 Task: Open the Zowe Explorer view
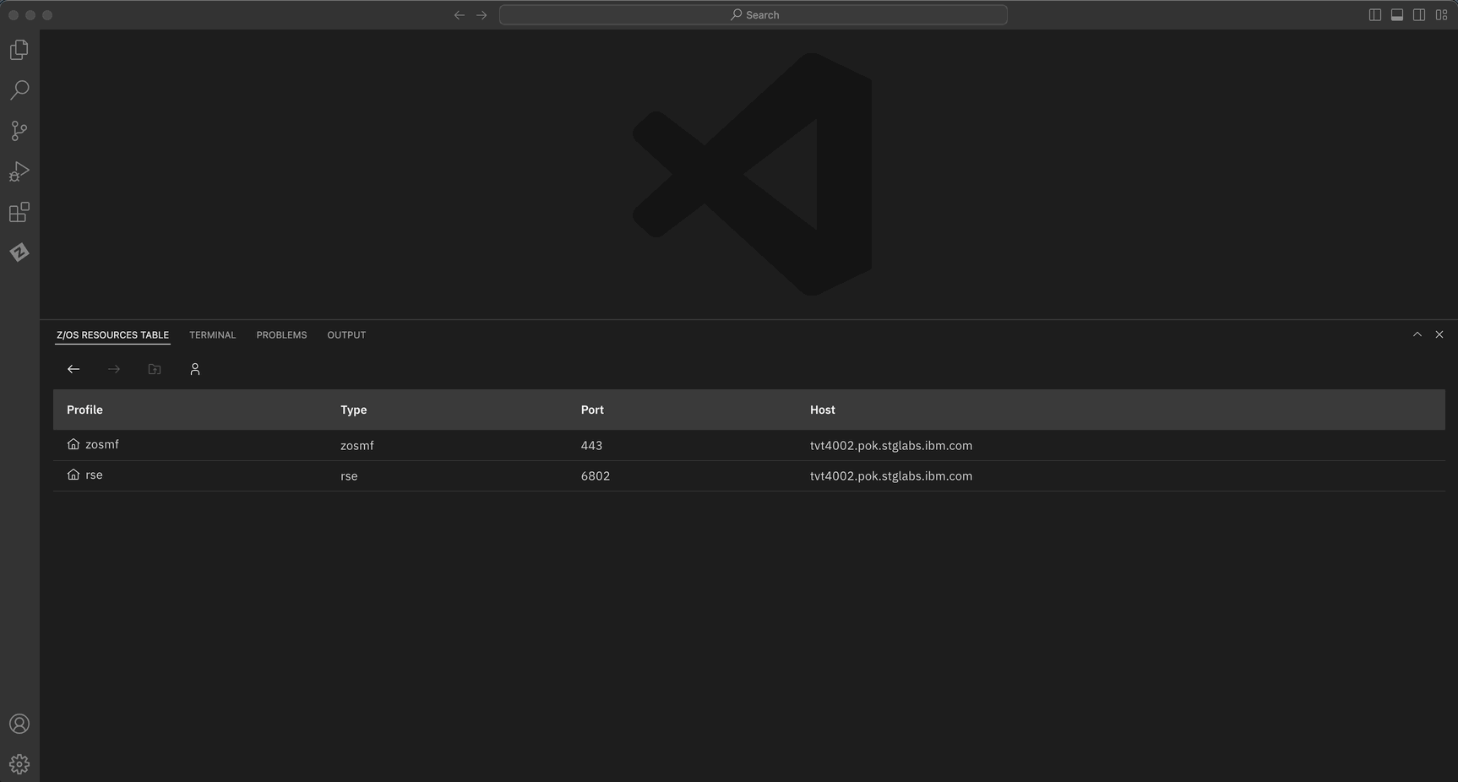pyautogui.click(x=19, y=253)
